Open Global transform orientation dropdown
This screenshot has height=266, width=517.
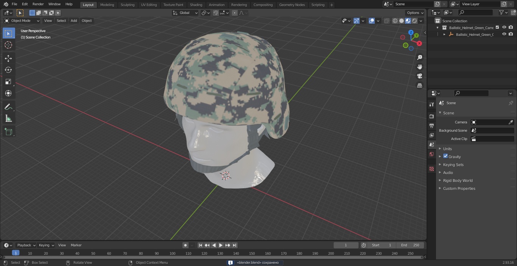(x=185, y=13)
